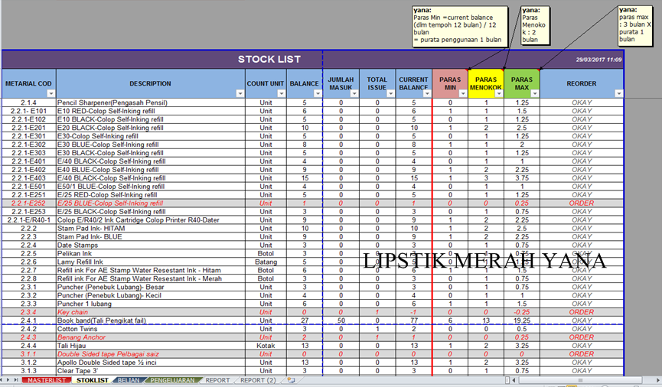Click the paras max comment note
This screenshot has height=387, width=662.
(x=635, y=24)
